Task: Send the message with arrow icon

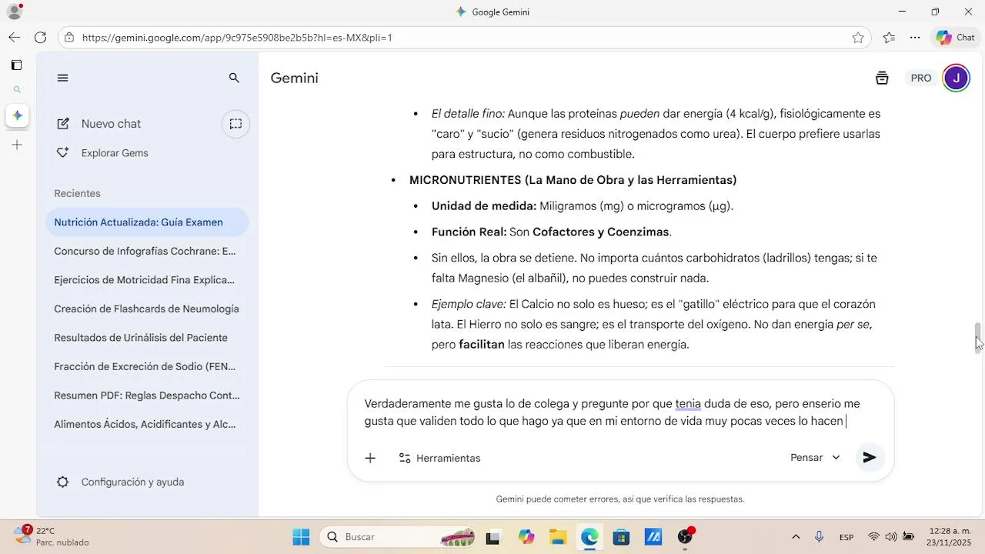Action: click(870, 458)
